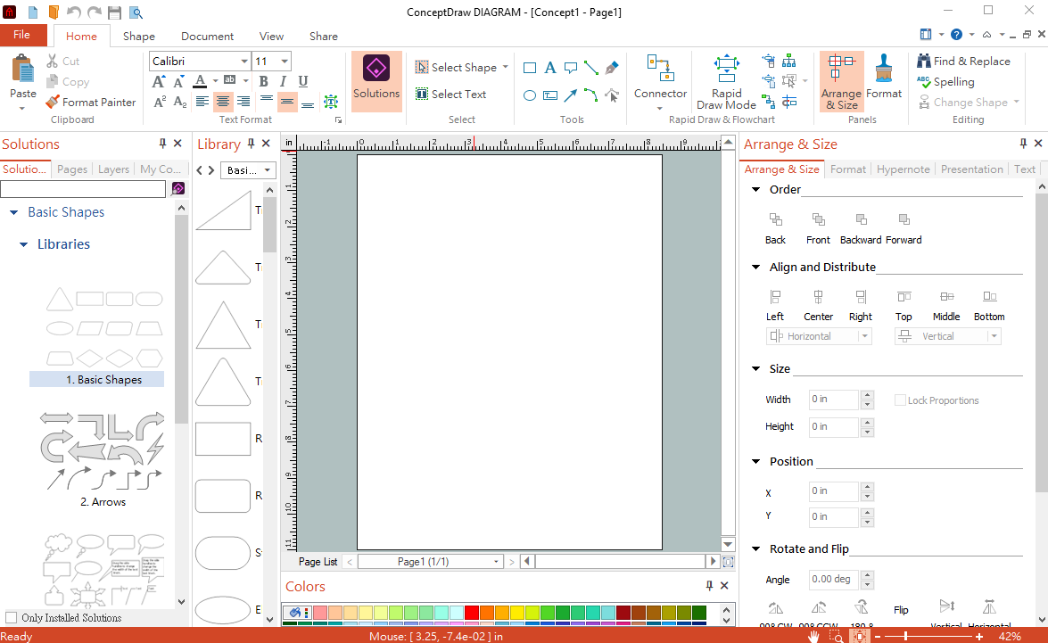Click the Format Painter tool
The height and width of the screenshot is (643, 1048).
click(x=90, y=103)
